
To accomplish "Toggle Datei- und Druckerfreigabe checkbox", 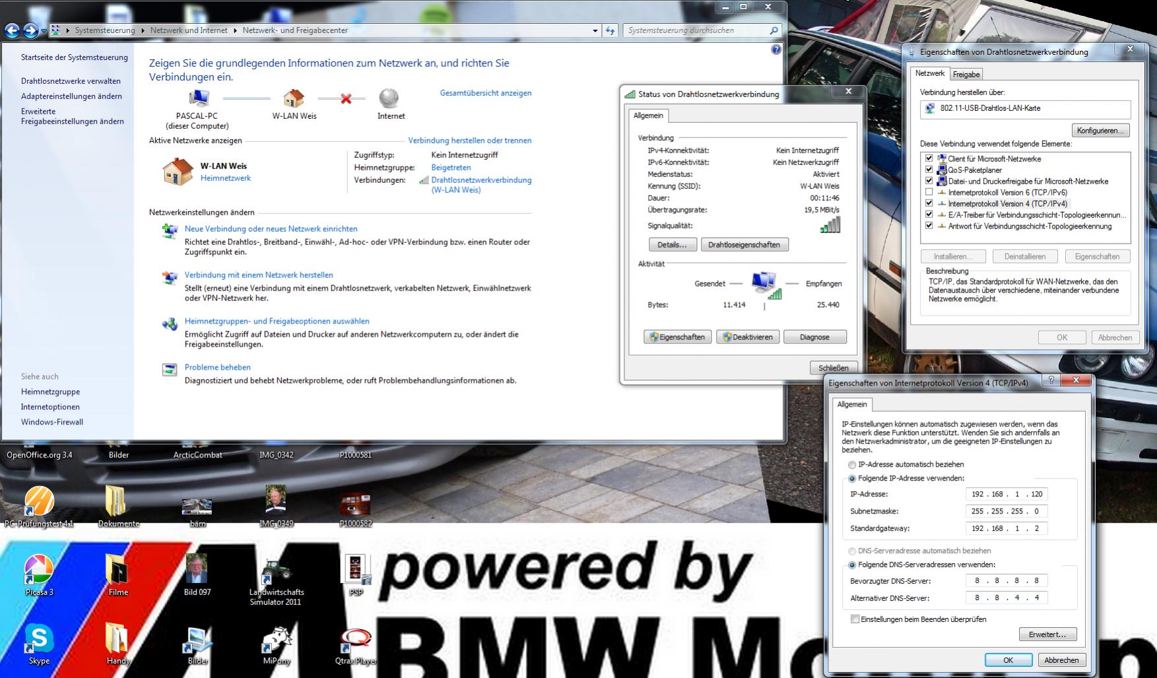I will [x=929, y=181].
